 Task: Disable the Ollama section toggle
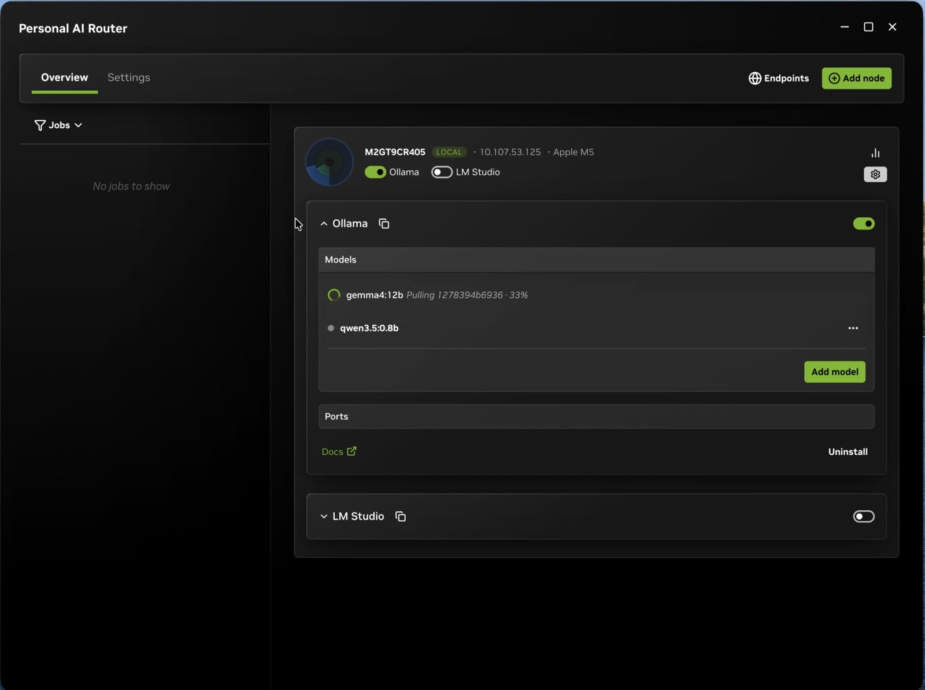click(864, 224)
